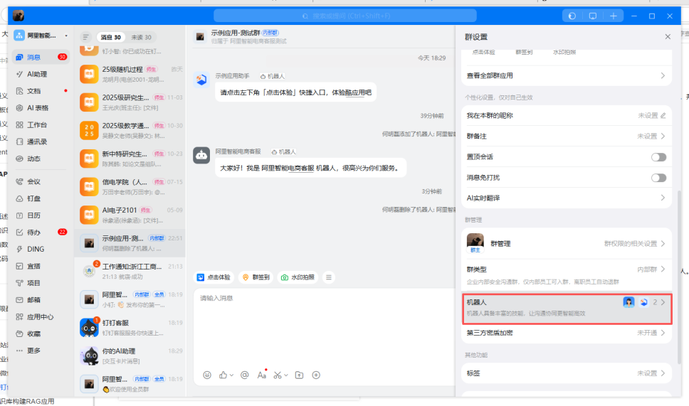Toggle 置顶会话 pin conversation switch

click(x=658, y=157)
